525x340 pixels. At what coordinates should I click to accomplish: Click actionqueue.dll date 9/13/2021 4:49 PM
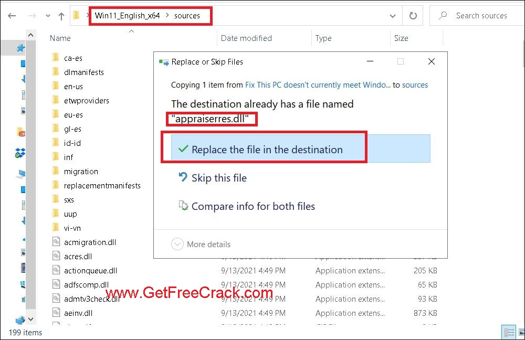[253, 270]
